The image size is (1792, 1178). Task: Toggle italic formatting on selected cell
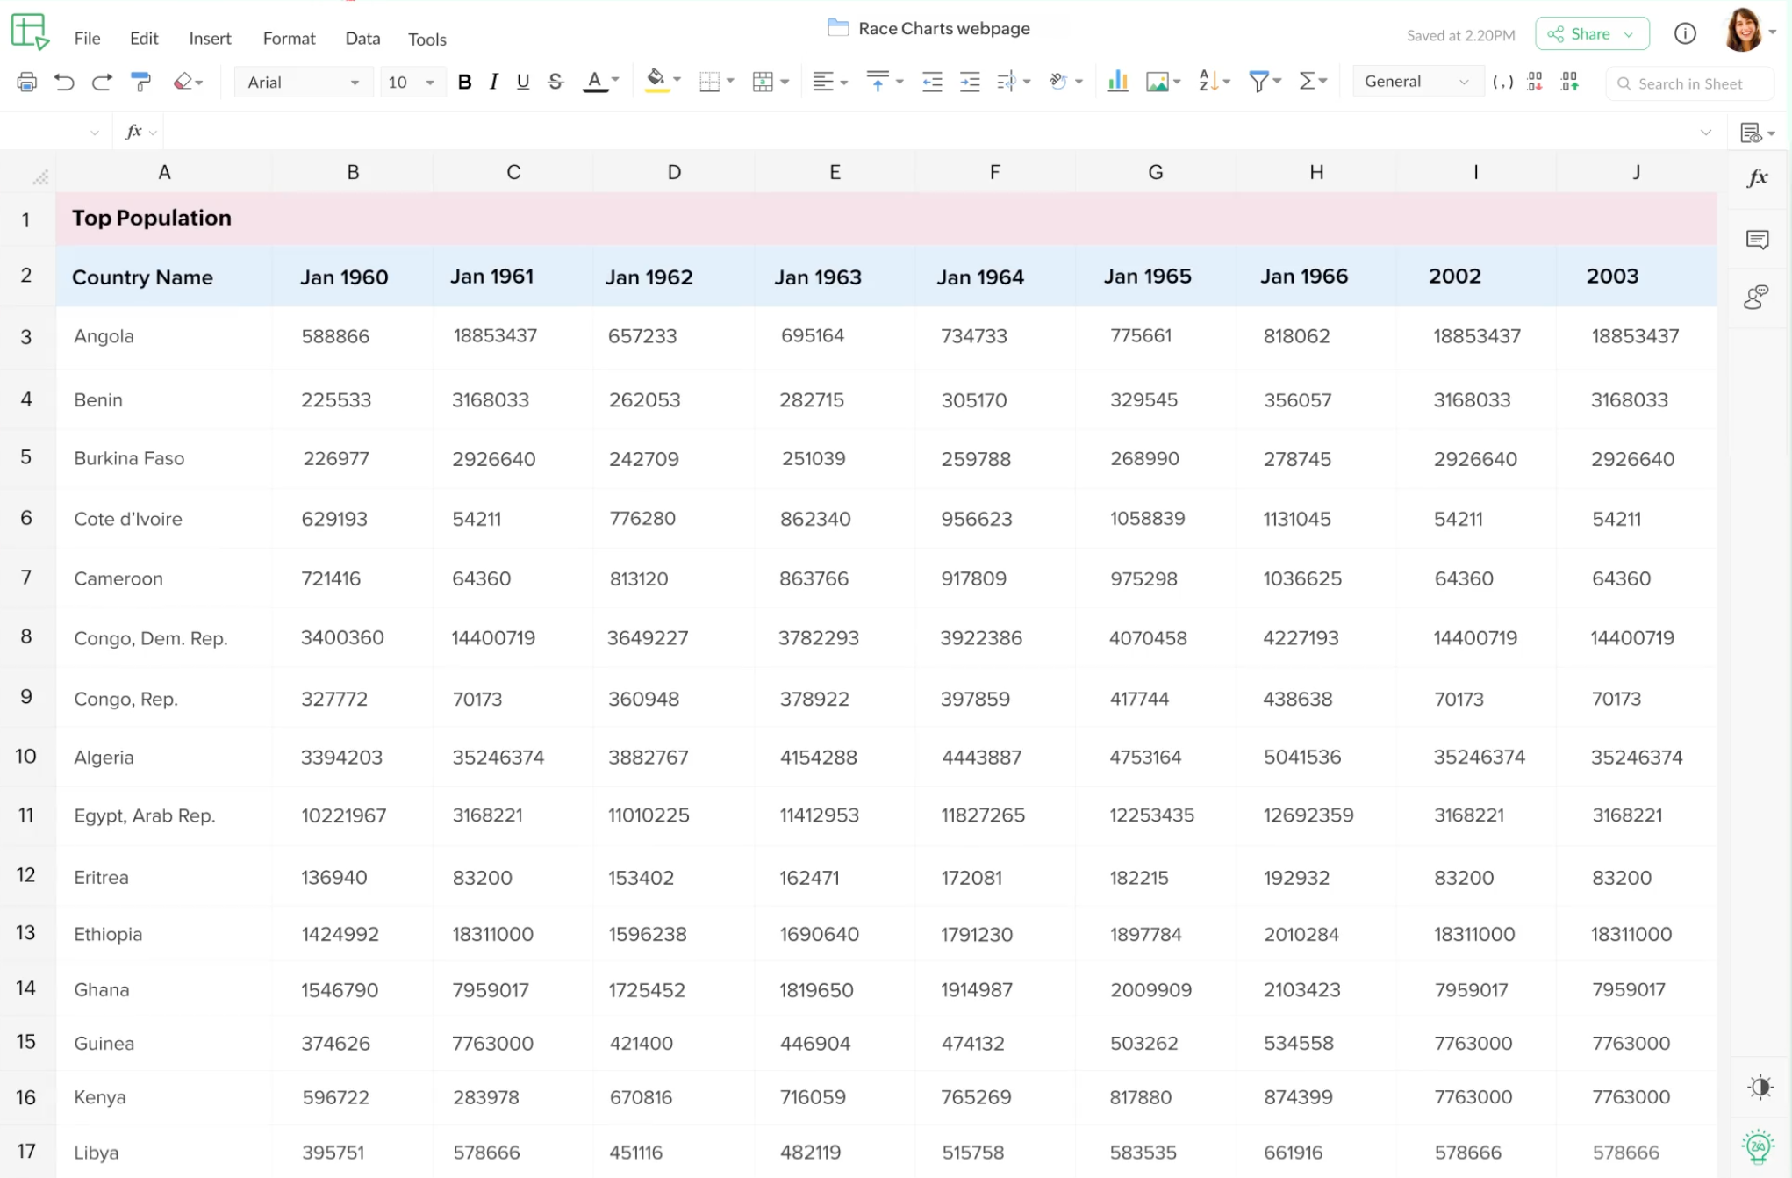(x=492, y=83)
